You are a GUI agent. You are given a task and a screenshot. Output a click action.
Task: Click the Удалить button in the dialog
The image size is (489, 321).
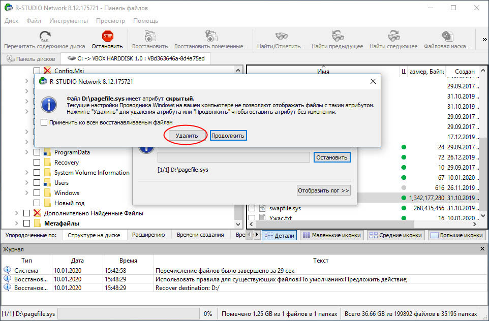(x=187, y=136)
